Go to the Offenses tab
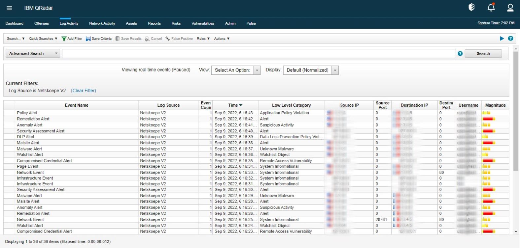Screen dimensions: 520x248 [42, 23]
